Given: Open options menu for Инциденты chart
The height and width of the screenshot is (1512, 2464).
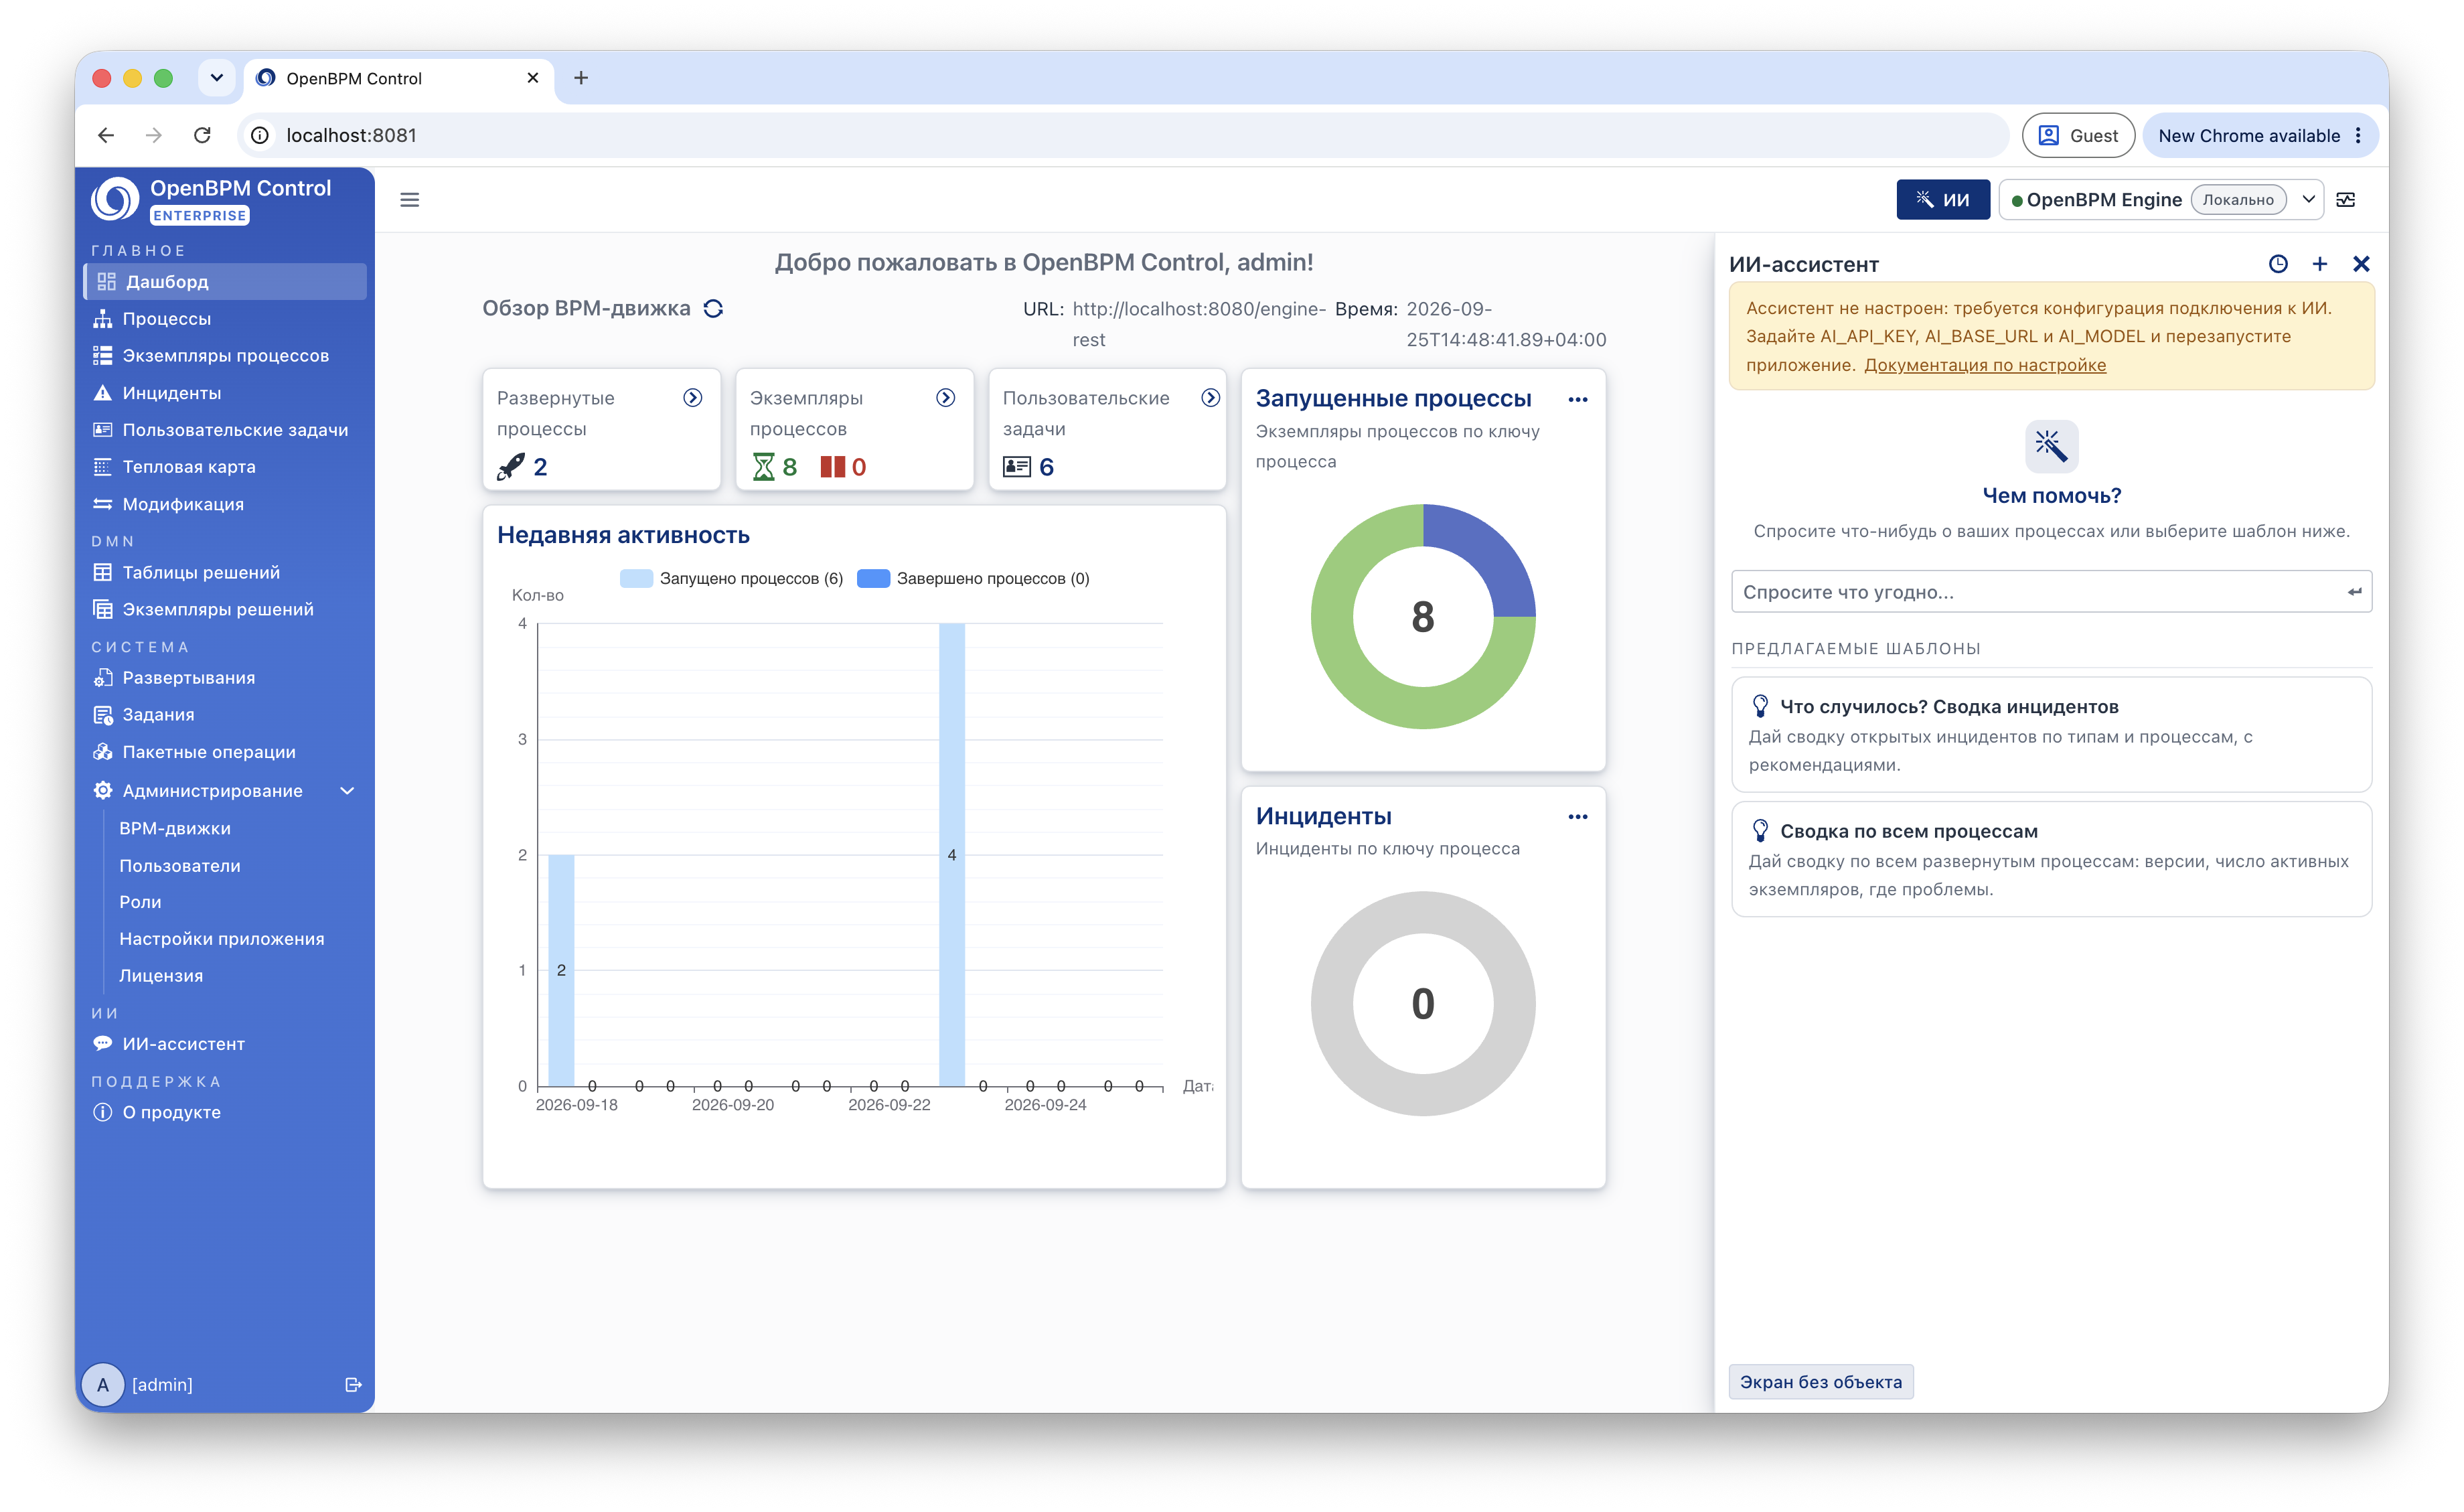Looking at the screenshot, I should pyautogui.click(x=1577, y=817).
